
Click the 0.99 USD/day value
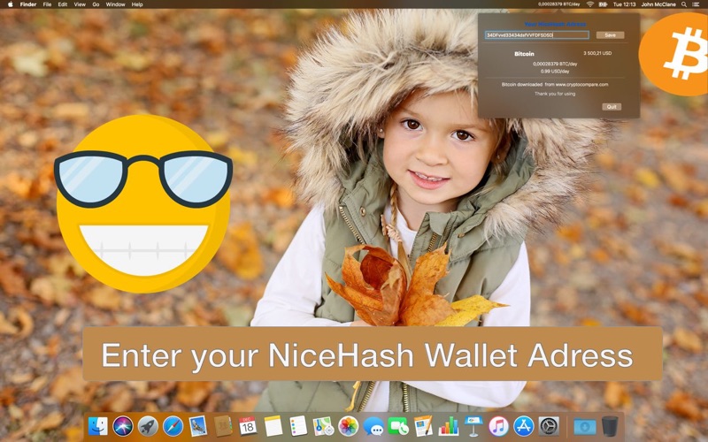click(x=555, y=72)
